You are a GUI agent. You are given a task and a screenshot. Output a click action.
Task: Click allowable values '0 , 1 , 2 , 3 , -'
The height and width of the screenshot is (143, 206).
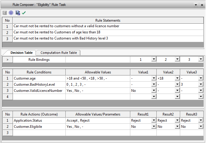tap(98, 85)
